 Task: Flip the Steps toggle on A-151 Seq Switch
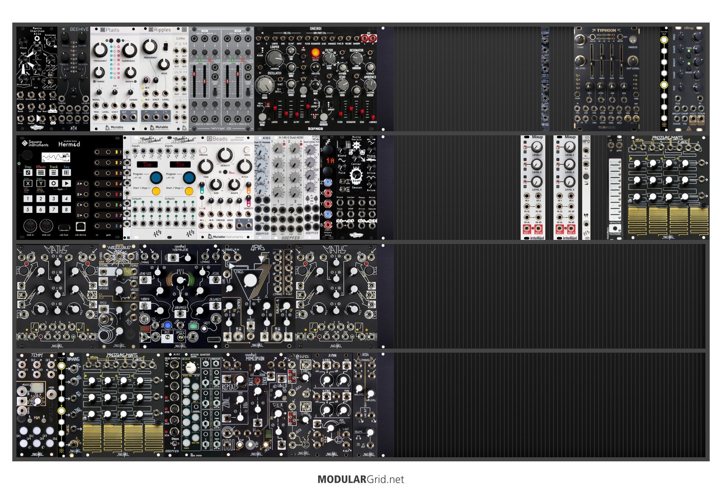pos(175,444)
